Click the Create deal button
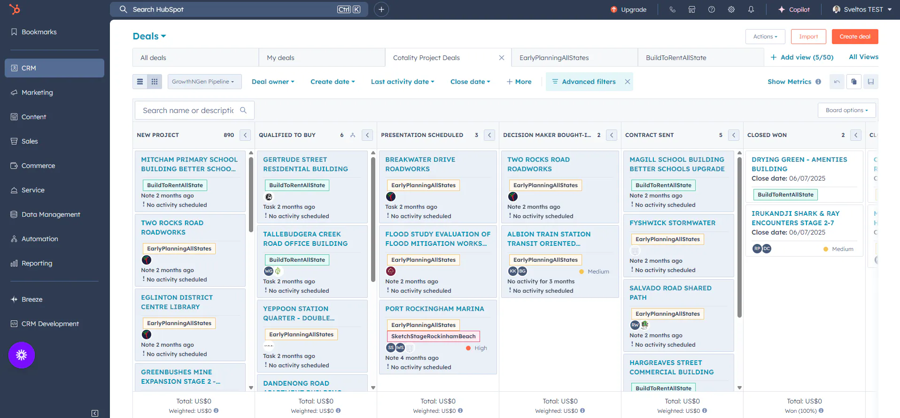 tap(855, 37)
